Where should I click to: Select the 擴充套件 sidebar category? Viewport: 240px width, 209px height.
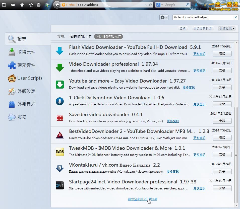click(x=28, y=65)
